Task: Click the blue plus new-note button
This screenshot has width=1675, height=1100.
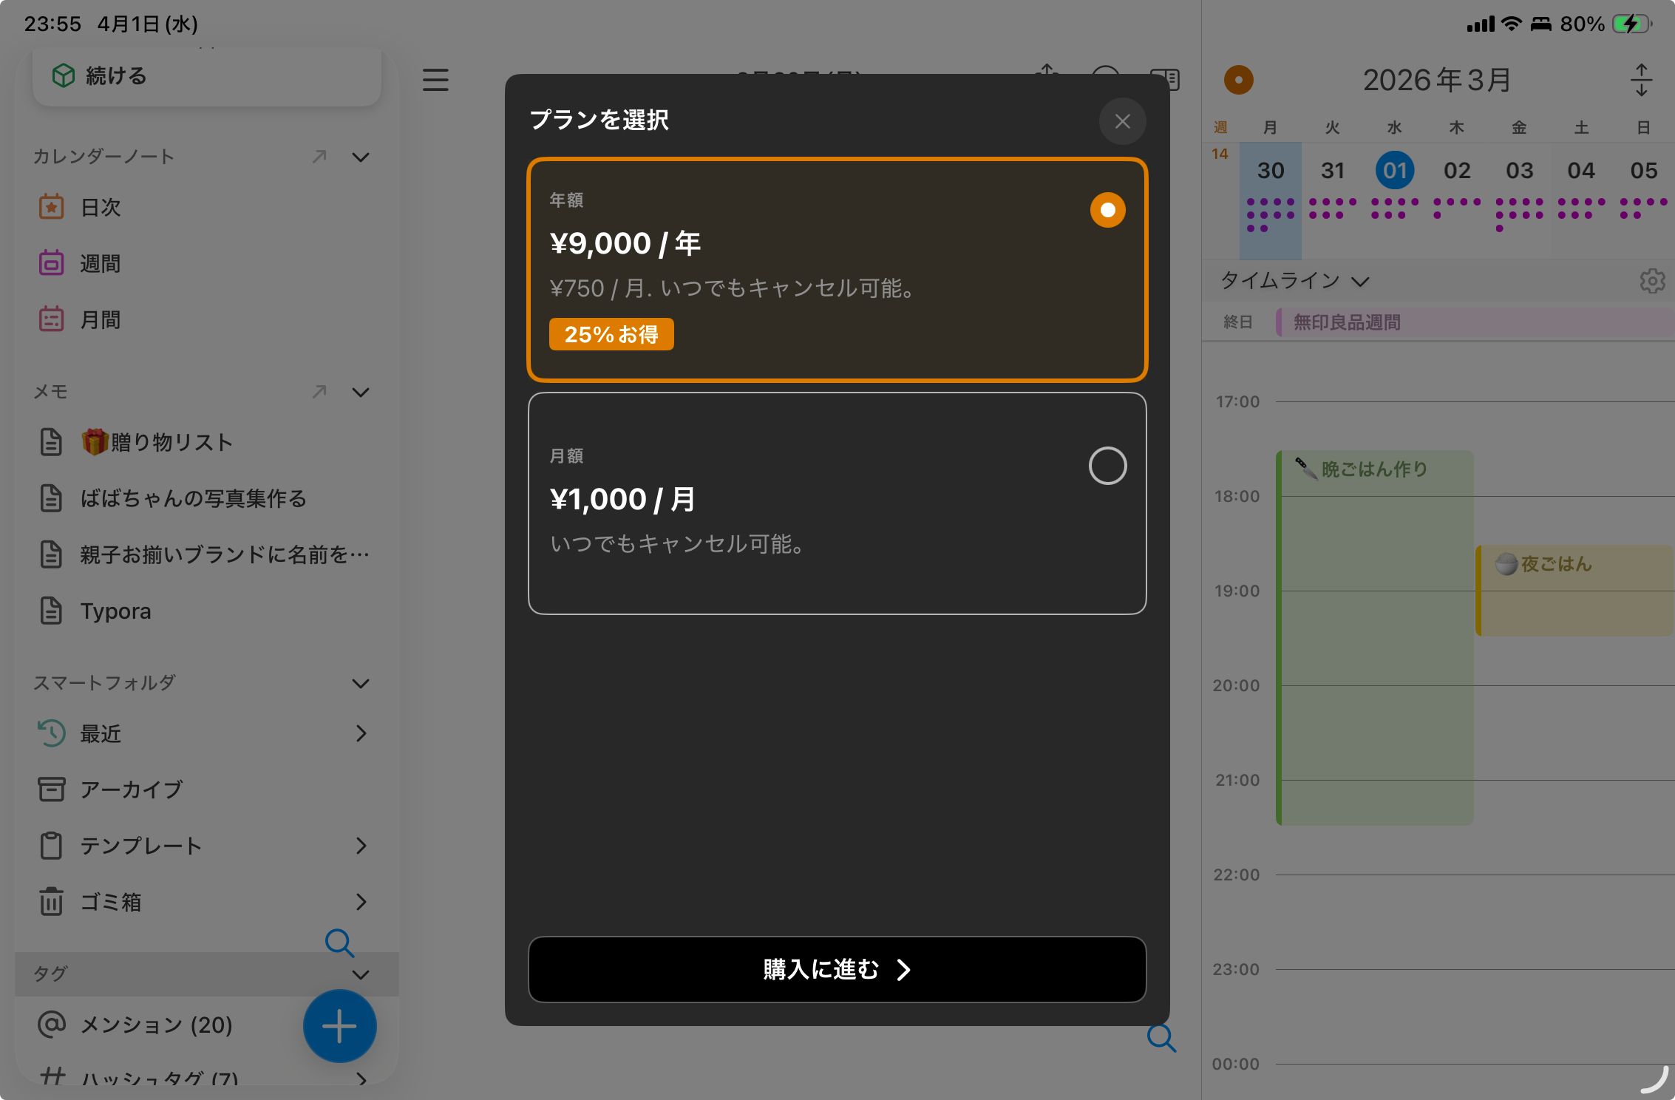Action: pyautogui.click(x=339, y=1026)
